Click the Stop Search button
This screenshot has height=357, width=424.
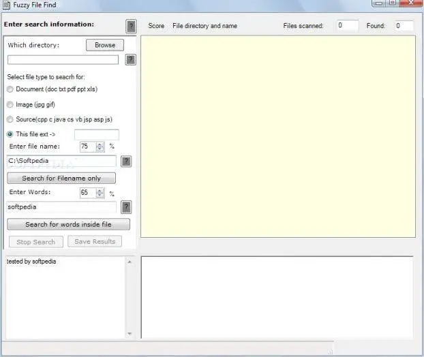pos(36,242)
